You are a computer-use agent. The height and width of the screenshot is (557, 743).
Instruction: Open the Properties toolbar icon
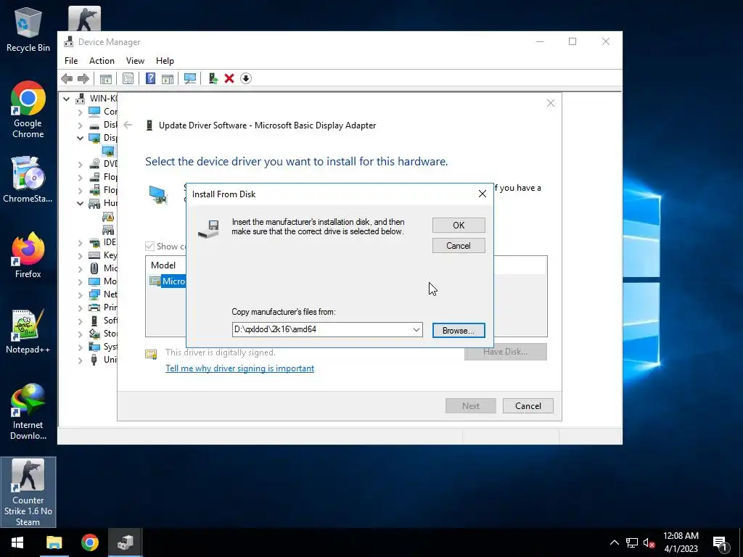point(128,78)
